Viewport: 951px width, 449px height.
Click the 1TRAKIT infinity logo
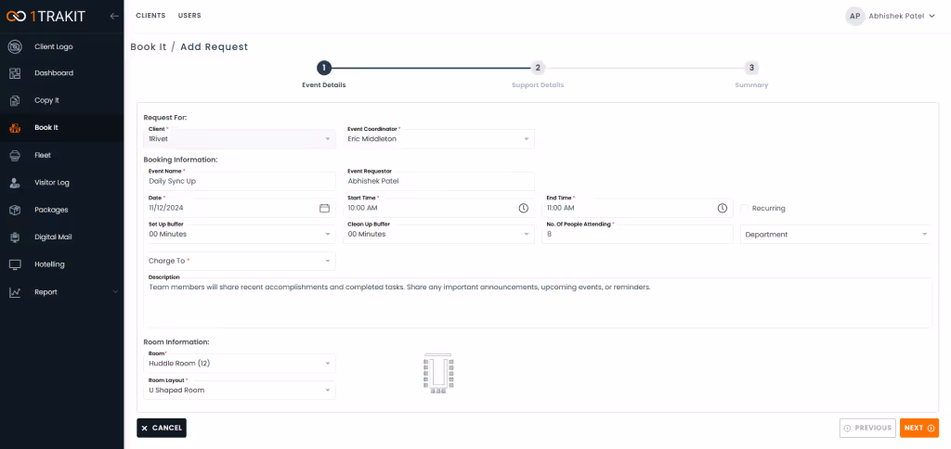(17, 17)
